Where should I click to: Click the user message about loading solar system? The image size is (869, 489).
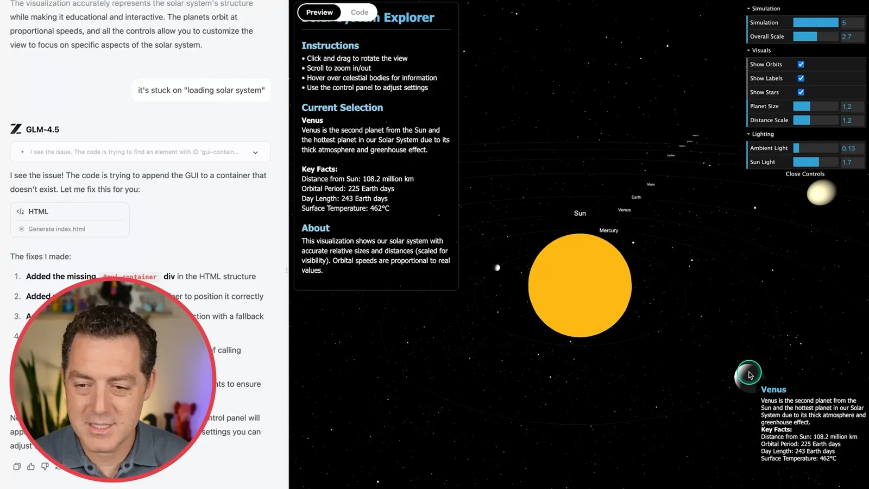201,90
